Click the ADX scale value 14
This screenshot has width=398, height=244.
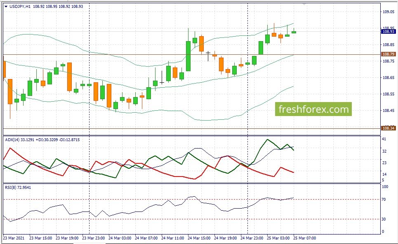coord(384,174)
